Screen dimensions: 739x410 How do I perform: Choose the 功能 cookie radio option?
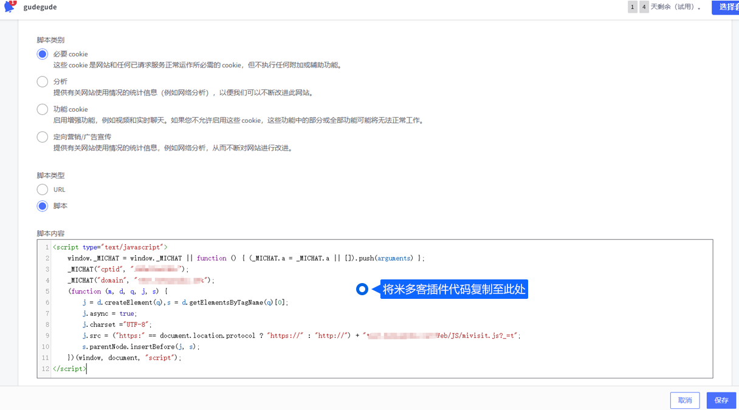point(43,109)
